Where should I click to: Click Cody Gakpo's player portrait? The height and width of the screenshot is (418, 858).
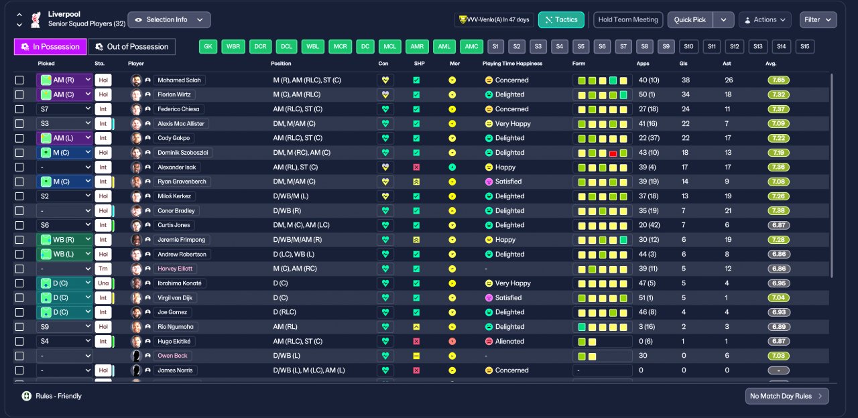pyautogui.click(x=136, y=138)
